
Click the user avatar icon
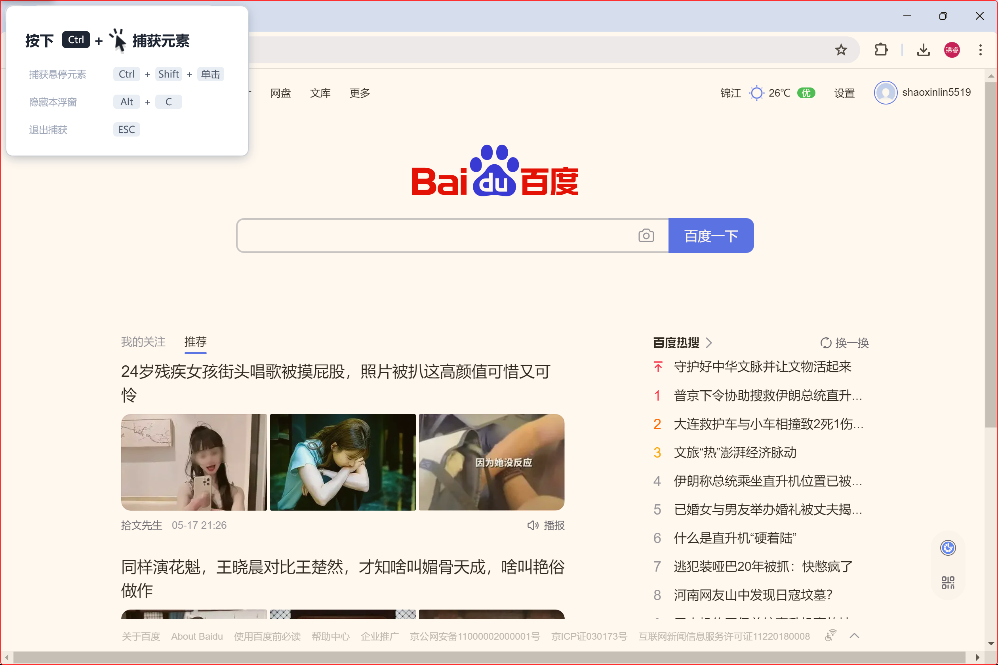pyautogui.click(x=885, y=93)
